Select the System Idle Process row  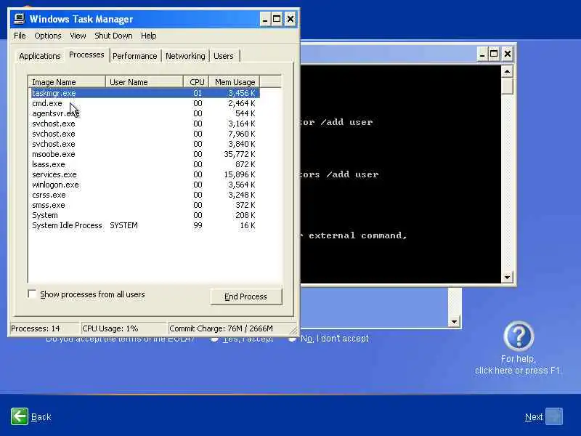(x=145, y=225)
